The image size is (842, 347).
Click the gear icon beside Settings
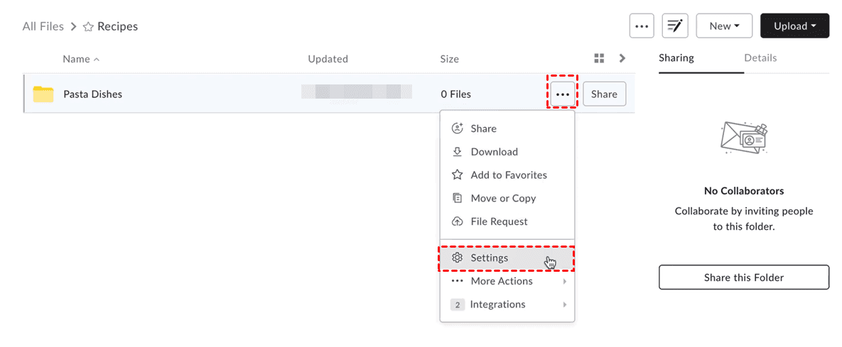pyautogui.click(x=458, y=258)
